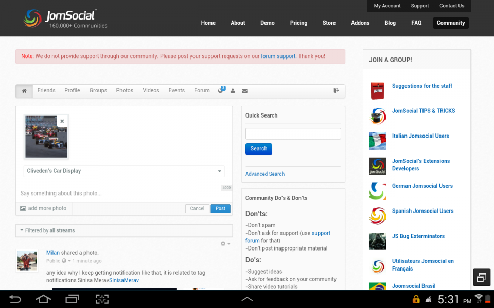Open the Forum tab
Viewport: 494px width, 308px height.
202,90
